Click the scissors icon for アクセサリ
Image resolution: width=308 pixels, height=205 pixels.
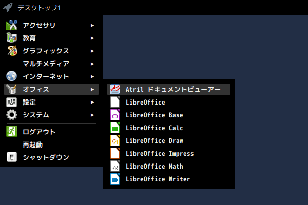coord(12,25)
